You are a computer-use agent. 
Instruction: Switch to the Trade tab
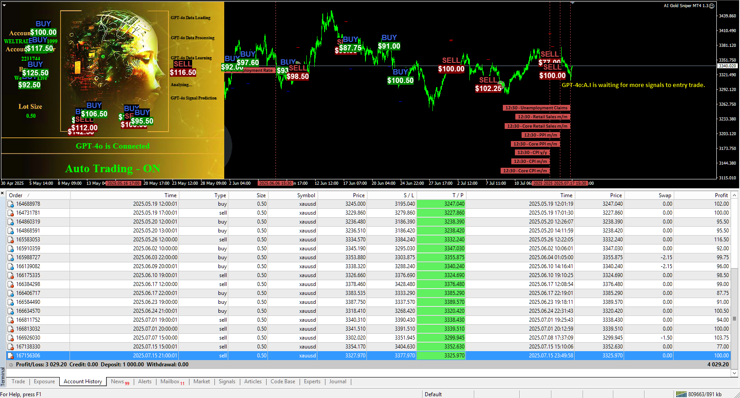[x=18, y=381]
